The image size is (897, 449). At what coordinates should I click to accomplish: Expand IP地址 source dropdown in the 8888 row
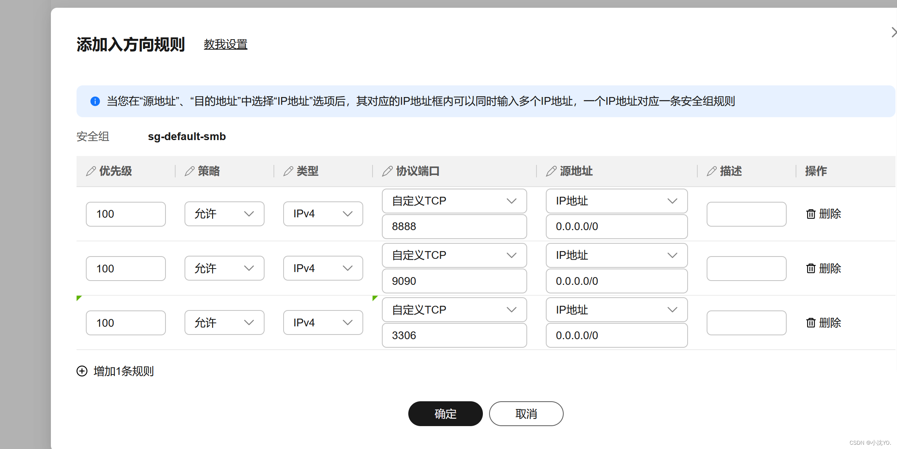617,201
